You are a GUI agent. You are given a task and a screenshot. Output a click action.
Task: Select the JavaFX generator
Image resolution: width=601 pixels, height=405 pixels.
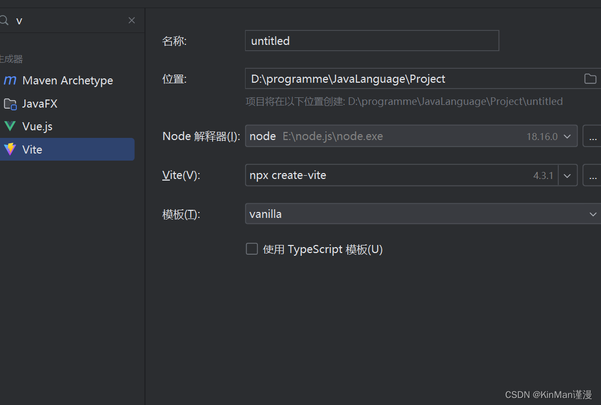(68, 104)
